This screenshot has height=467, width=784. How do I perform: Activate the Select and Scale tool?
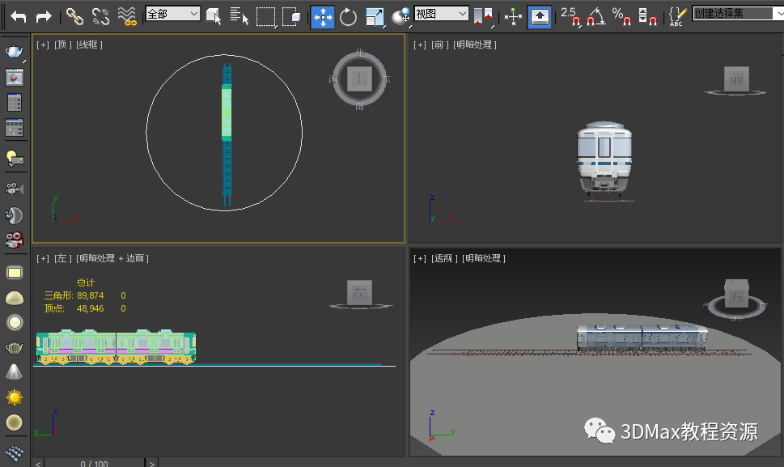pos(375,16)
